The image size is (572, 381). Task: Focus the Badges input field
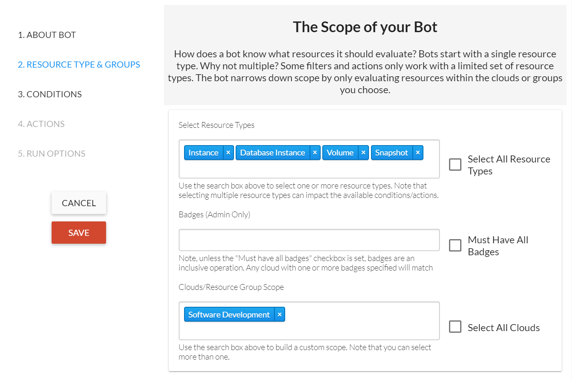[x=309, y=240]
